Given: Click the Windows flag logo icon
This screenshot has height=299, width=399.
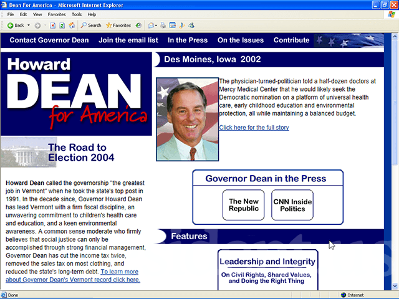Looking at the screenshot, I should tap(392, 14).
